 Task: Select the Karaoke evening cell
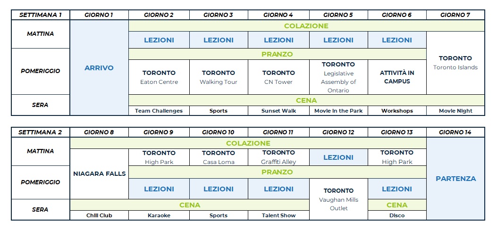pos(159,215)
